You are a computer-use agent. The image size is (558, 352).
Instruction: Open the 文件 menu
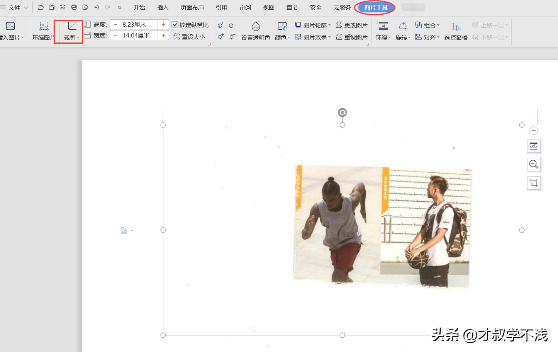(x=14, y=7)
